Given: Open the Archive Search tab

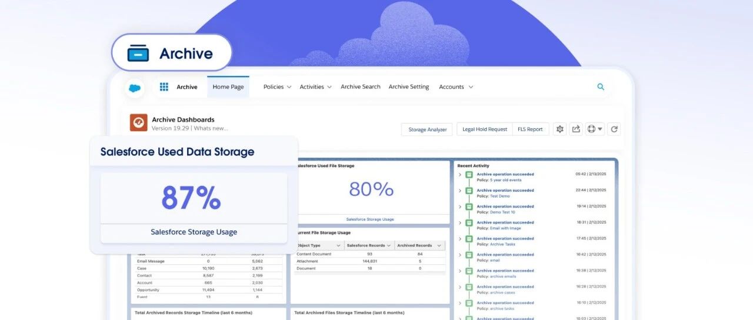Looking at the screenshot, I should pos(361,87).
